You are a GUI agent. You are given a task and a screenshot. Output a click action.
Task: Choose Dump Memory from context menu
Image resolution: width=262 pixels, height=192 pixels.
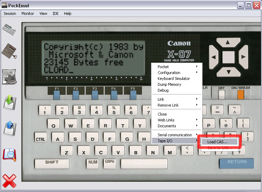coord(177,84)
